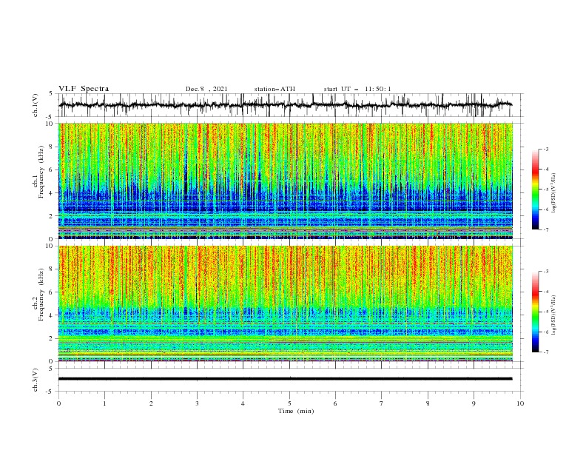Click the ch.2 "Frequency (kHz)" axis label
The image size is (586, 453).
click(x=41, y=294)
